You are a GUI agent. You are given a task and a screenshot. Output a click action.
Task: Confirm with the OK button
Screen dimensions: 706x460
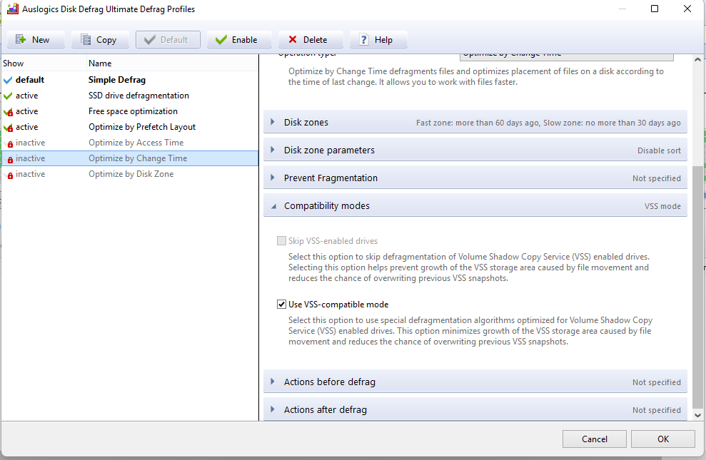tap(662, 439)
